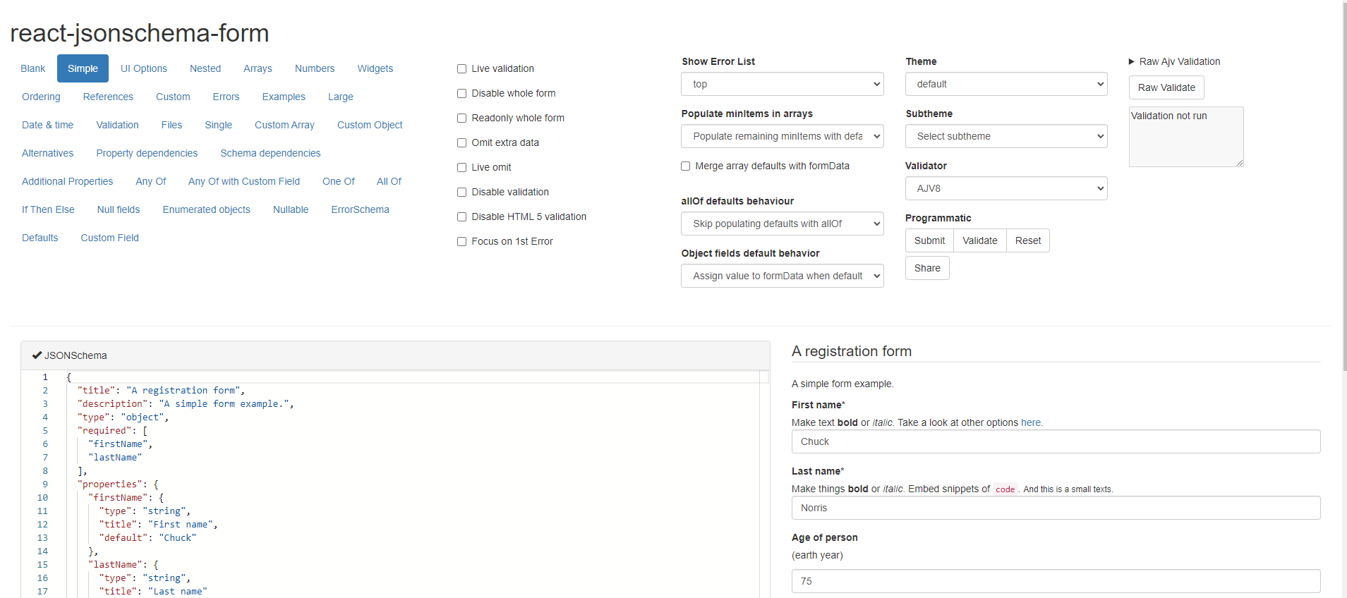Open the Null fields sample
The height and width of the screenshot is (598, 1347).
tap(119, 209)
